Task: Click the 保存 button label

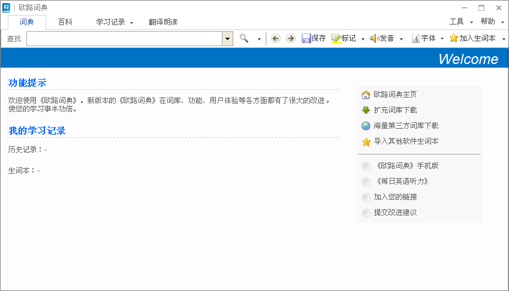Action: point(318,38)
